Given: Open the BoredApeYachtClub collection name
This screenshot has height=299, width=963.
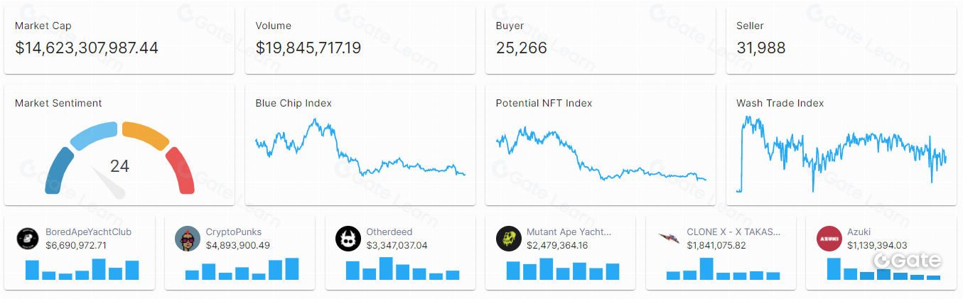Looking at the screenshot, I should 88,232.
